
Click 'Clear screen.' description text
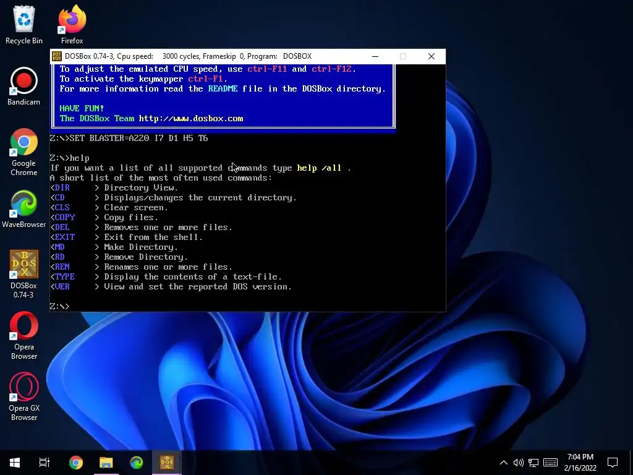(x=136, y=207)
